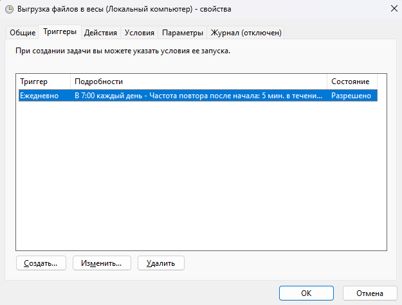402x305 pixels.
Task: Close the task properties dialog window
Action: click(x=394, y=8)
